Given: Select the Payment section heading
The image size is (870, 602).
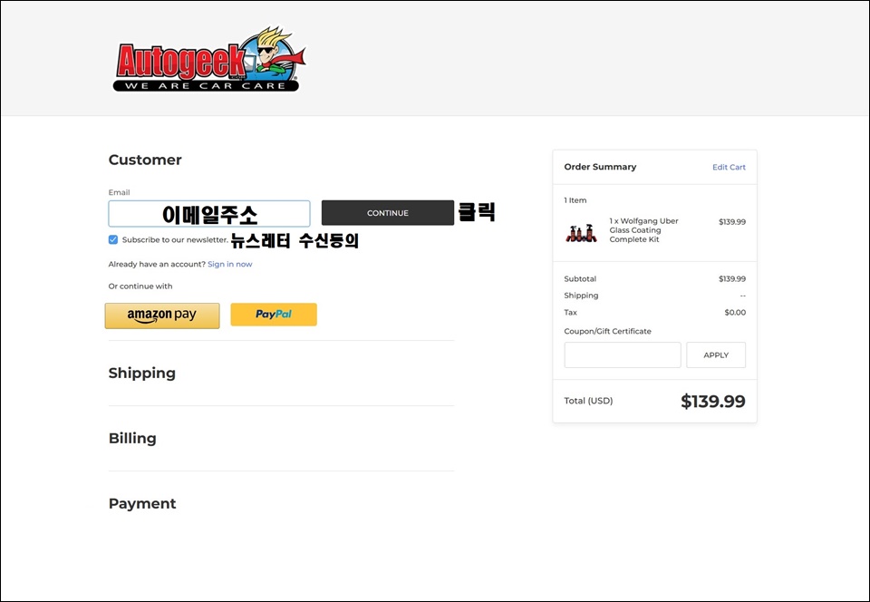Looking at the screenshot, I should (142, 504).
